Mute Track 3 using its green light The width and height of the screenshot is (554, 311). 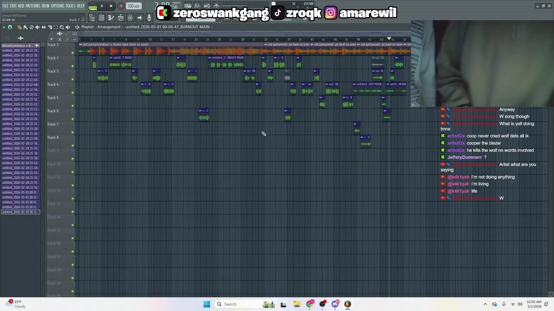coord(73,79)
